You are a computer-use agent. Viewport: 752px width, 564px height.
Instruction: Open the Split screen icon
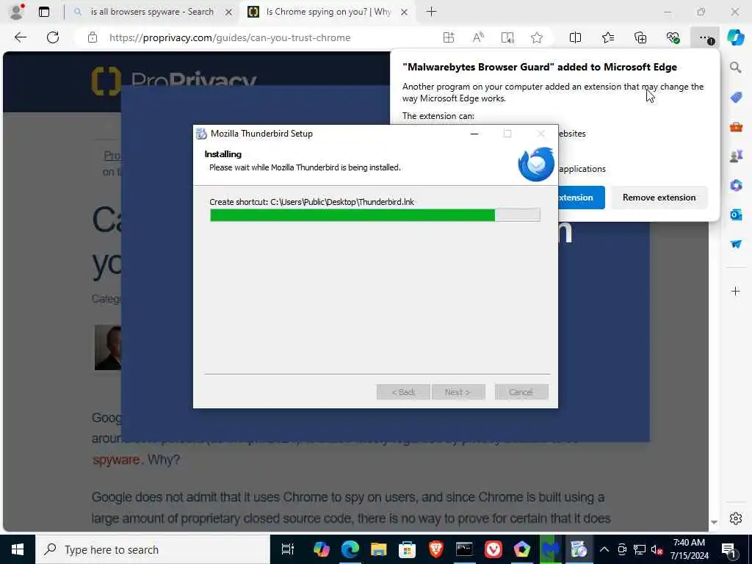(575, 37)
